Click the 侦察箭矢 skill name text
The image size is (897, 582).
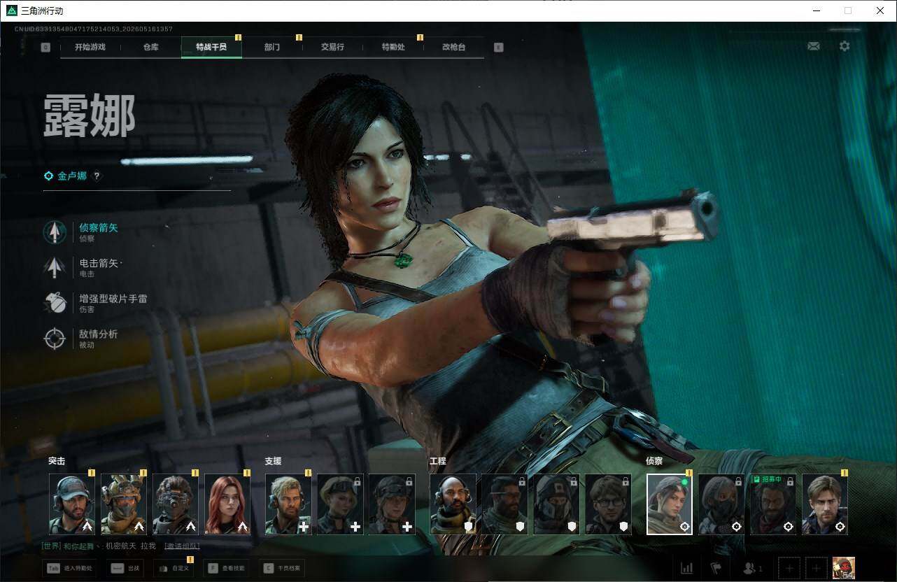98,227
